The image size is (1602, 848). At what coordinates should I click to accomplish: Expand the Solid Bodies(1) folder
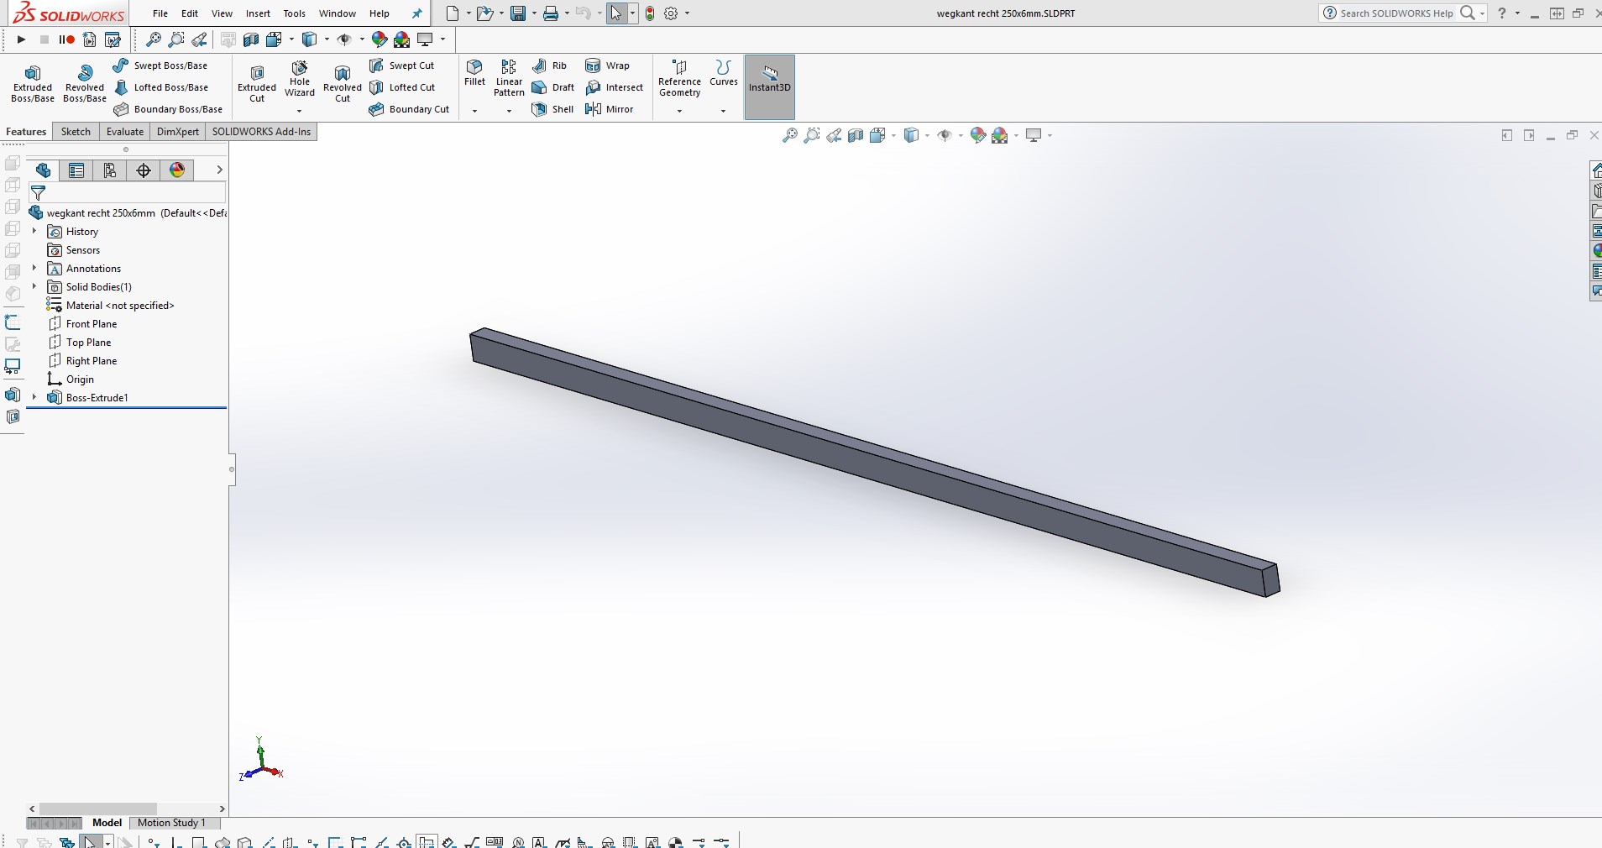tap(34, 286)
